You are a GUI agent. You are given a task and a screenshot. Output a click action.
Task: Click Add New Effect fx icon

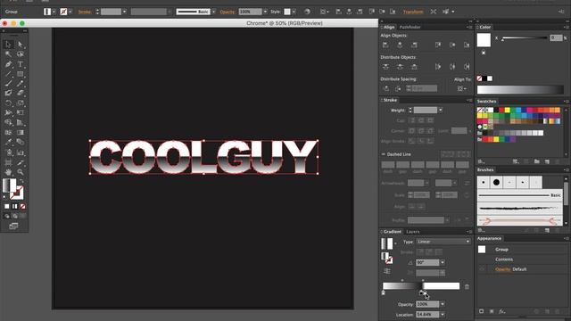[501, 311]
